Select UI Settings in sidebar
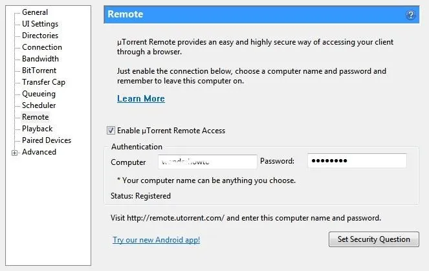Image resolution: width=429 pixels, height=271 pixels. pos(40,24)
